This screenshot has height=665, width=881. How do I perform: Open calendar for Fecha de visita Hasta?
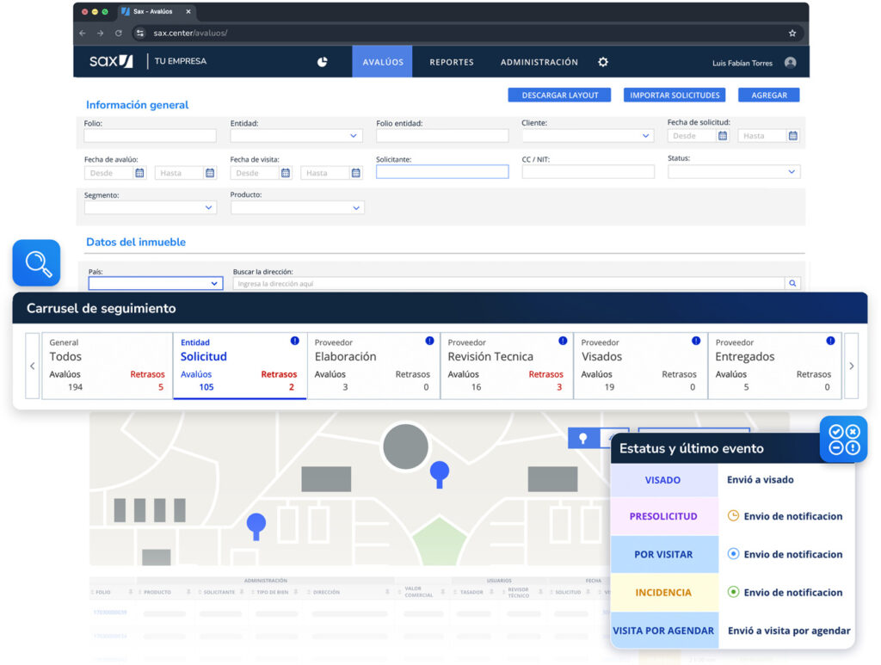click(355, 172)
